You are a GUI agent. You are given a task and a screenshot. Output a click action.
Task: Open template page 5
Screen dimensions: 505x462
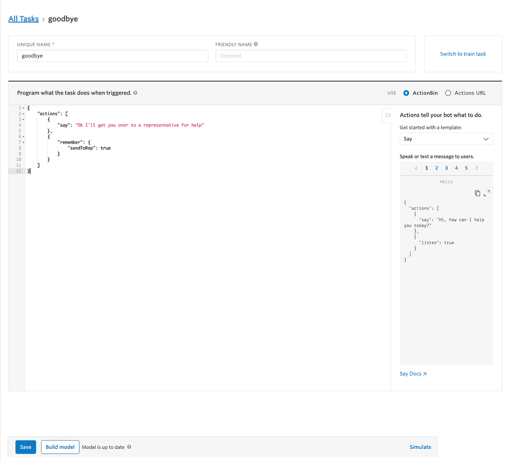click(x=466, y=167)
